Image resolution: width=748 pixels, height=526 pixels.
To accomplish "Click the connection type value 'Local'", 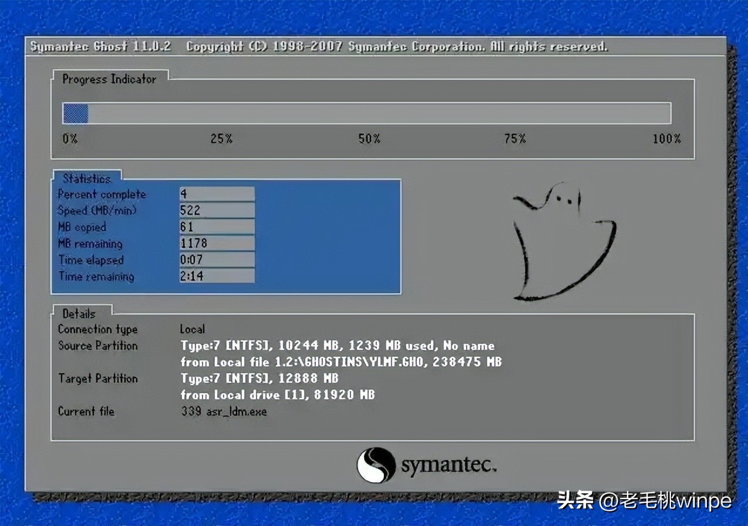I will 193,329.
